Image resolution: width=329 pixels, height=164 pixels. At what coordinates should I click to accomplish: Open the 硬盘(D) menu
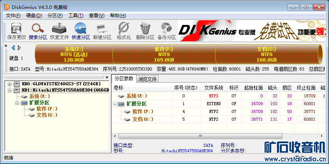pyautogui.click(x=34, y=16)
